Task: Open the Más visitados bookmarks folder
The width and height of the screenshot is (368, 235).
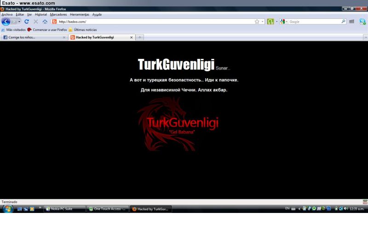Action: [13, 30]
